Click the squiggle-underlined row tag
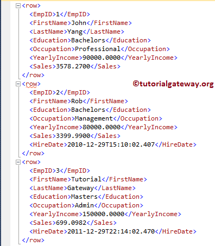Viewport: 215px width, 246px height. click(x=31, y=84)
